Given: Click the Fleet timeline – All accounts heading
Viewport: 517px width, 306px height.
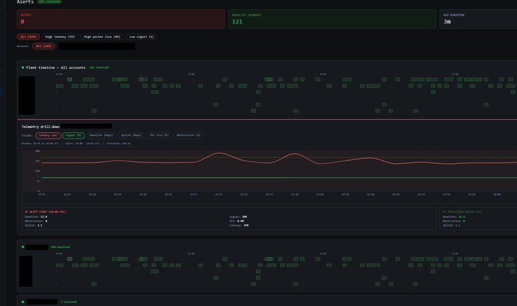Looking at the screenshot, I should click(x=56, y=68).
